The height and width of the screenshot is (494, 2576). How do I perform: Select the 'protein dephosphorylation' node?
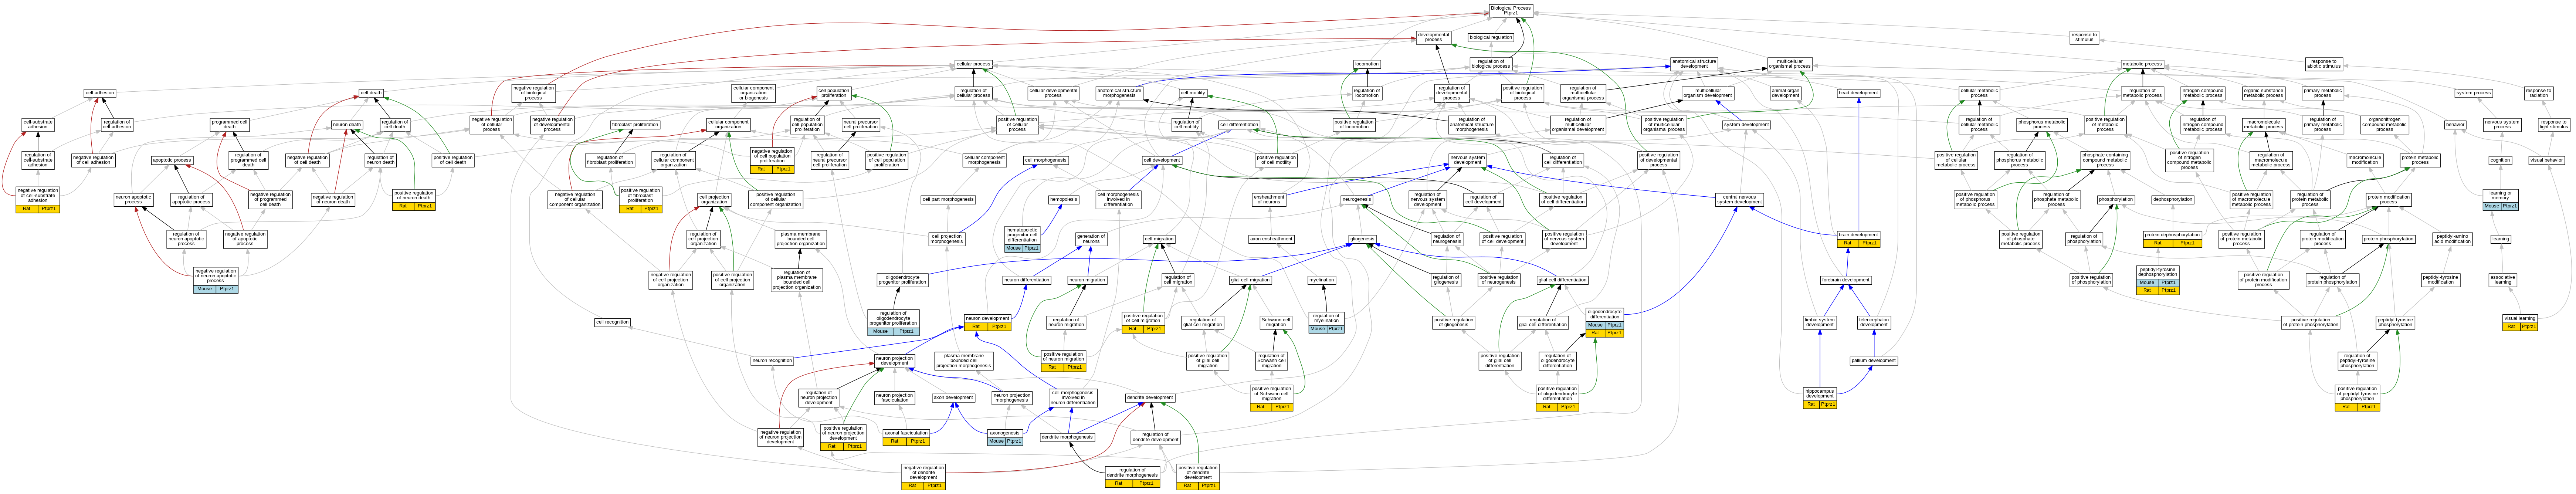[2172, 235]
